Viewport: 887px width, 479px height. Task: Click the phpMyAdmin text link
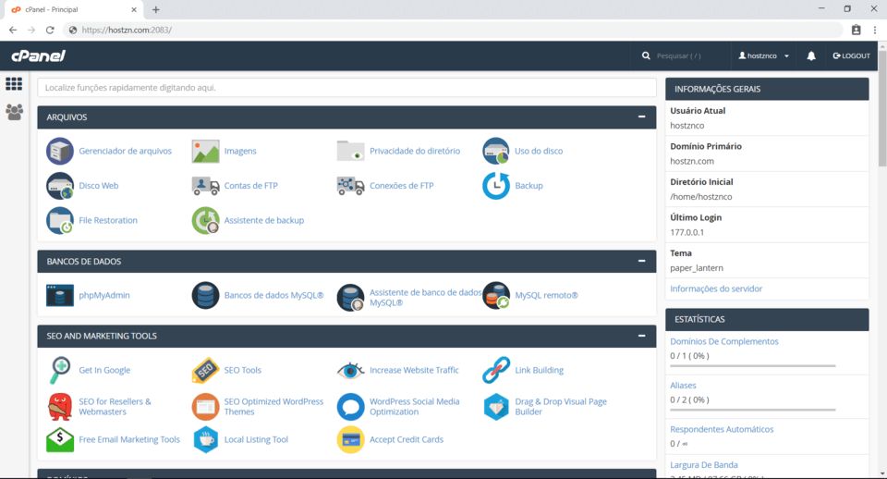coord(104,295)
